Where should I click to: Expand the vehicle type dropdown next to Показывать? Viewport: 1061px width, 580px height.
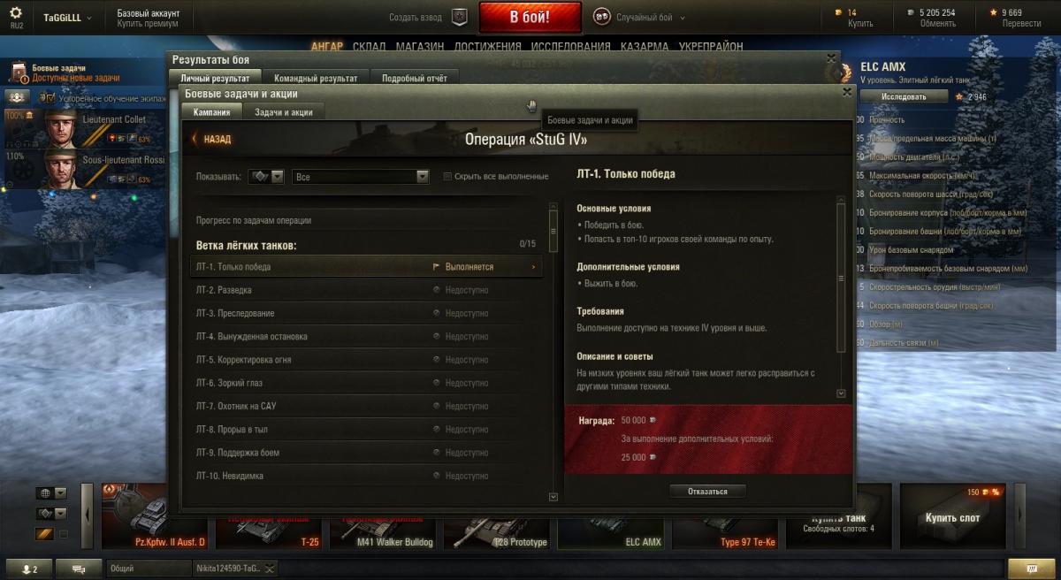266,177
